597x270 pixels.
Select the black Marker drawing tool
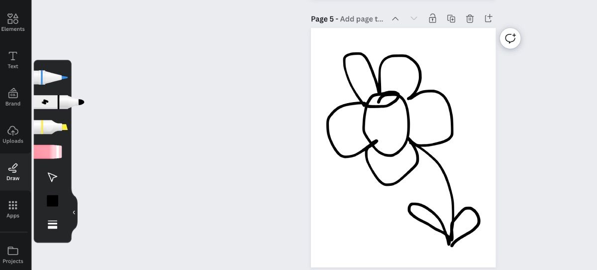pos(56,102)
